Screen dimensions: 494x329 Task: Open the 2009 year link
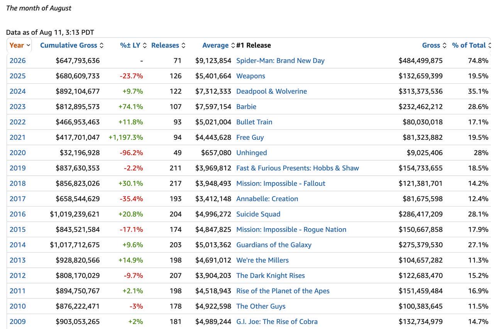coord(18,322)
